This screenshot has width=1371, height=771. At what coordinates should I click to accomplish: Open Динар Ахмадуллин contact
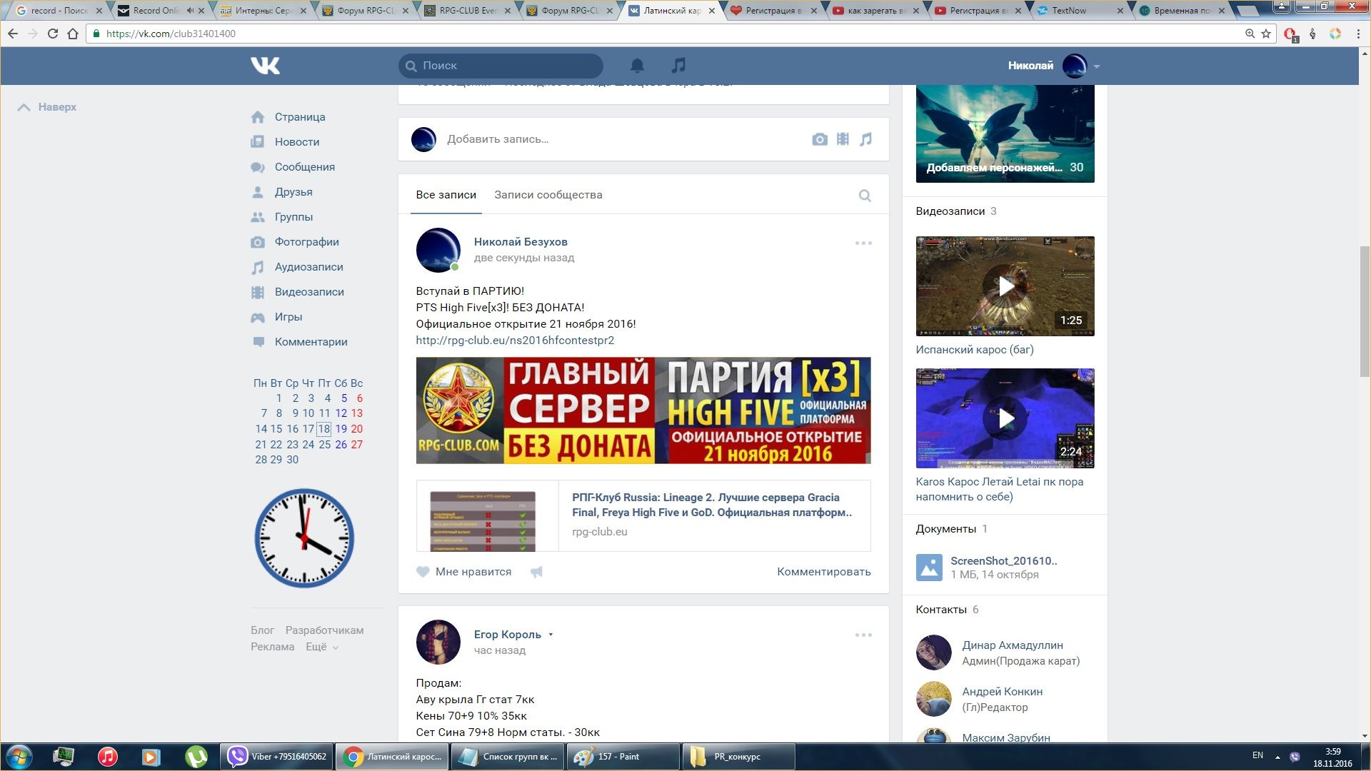(1012, 645)
